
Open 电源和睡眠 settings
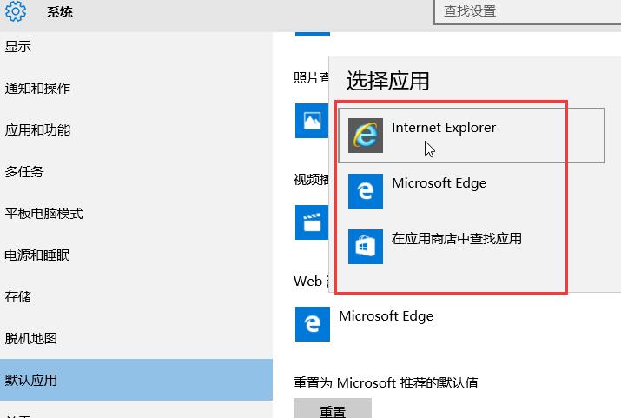point(136,255)
